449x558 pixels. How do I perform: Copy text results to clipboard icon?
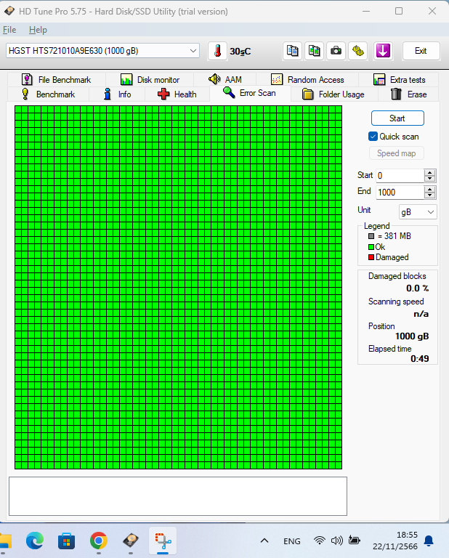[x=293, y=51]
